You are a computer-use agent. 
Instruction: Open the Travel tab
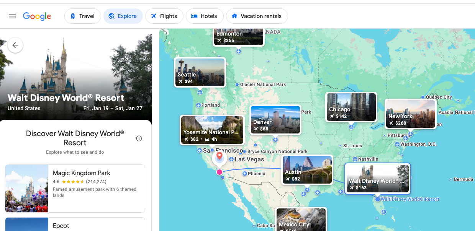[82, 16]
